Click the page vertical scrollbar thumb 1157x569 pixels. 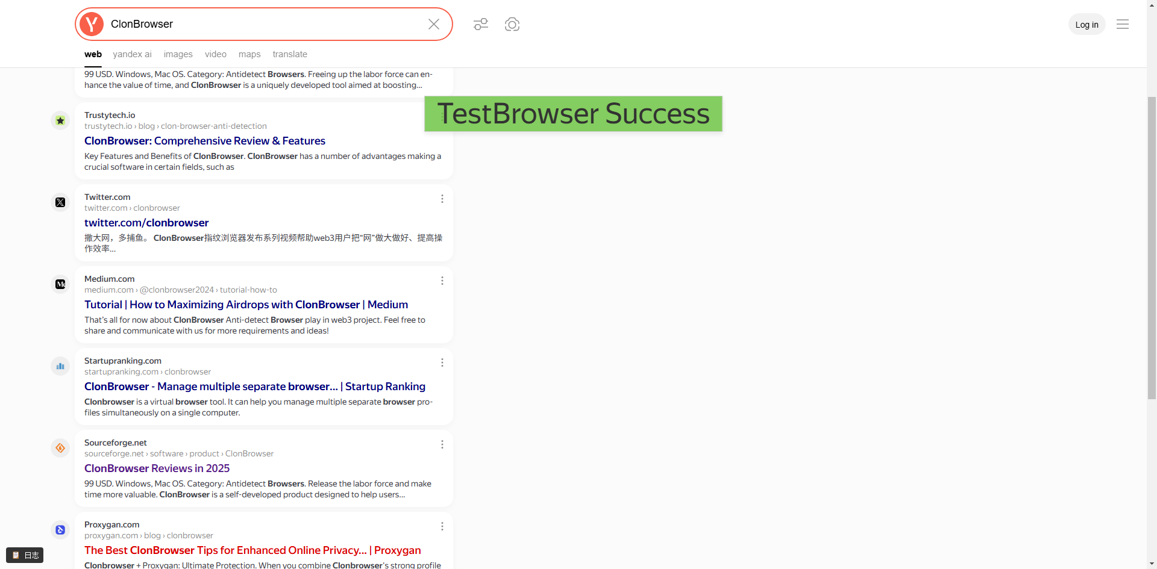(1152, 247)
